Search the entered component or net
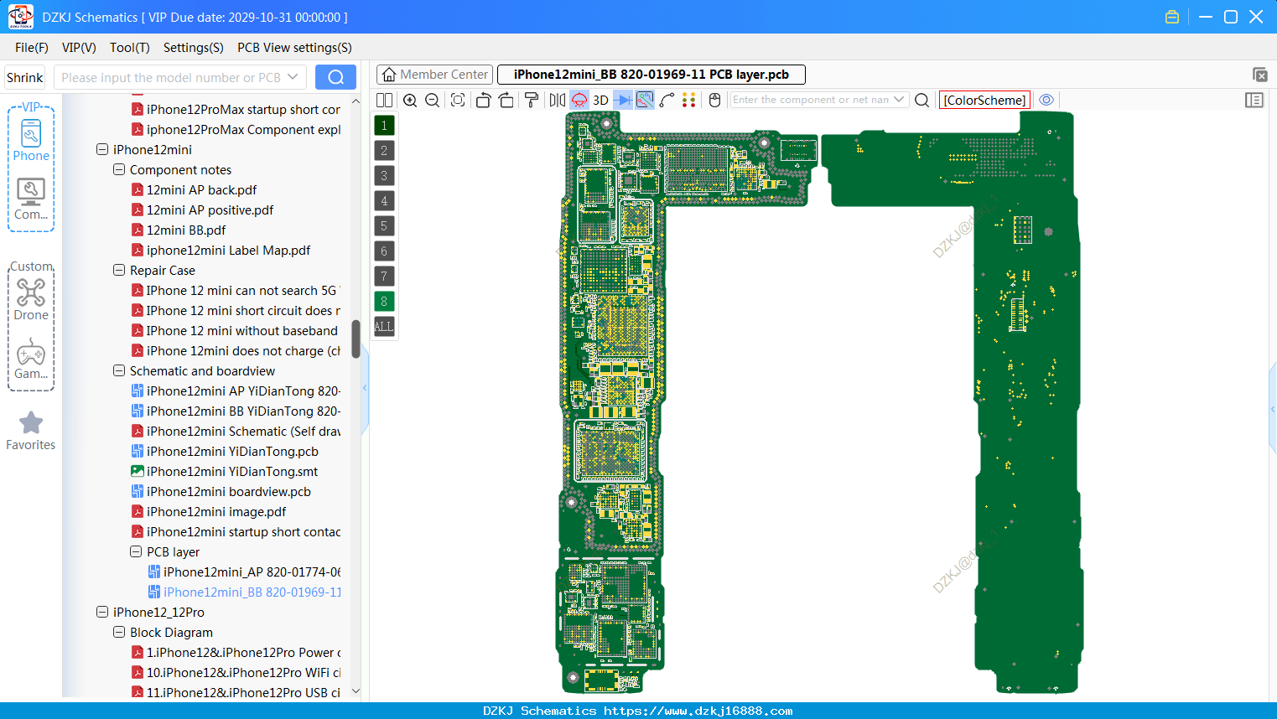 click(x=921, y=100)
